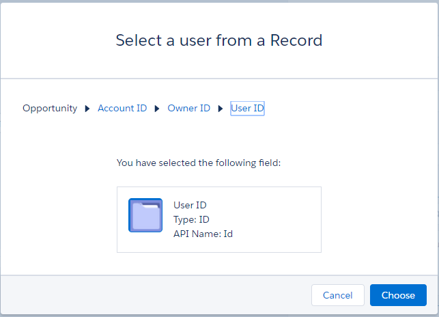
Task: Click the blue folder icon
Action: (145, 215)
